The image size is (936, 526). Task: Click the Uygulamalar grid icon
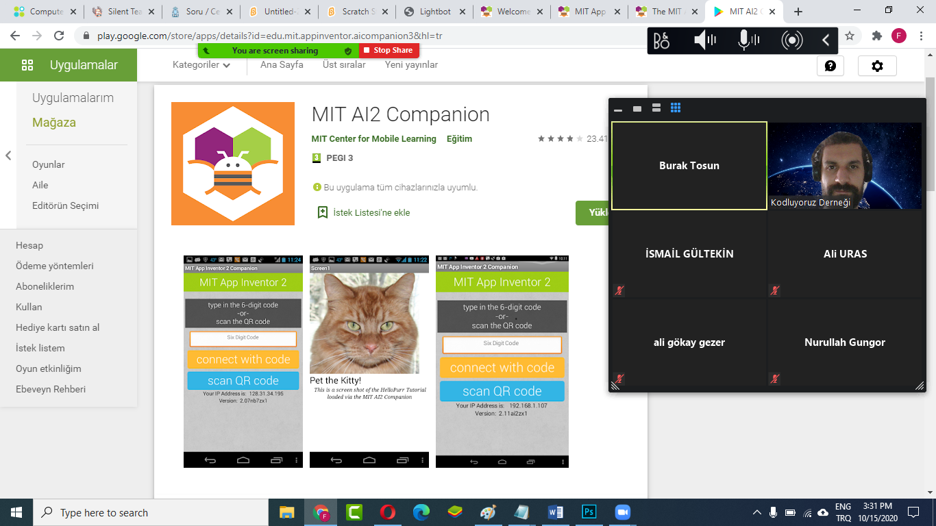(x=27, y=65)
